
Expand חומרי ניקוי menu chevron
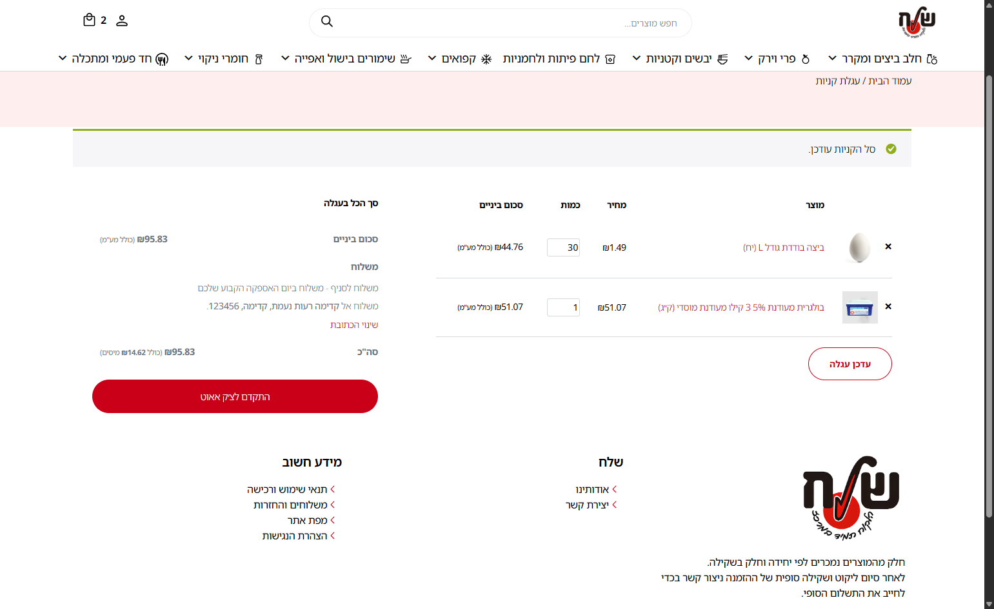click(188, 58)
